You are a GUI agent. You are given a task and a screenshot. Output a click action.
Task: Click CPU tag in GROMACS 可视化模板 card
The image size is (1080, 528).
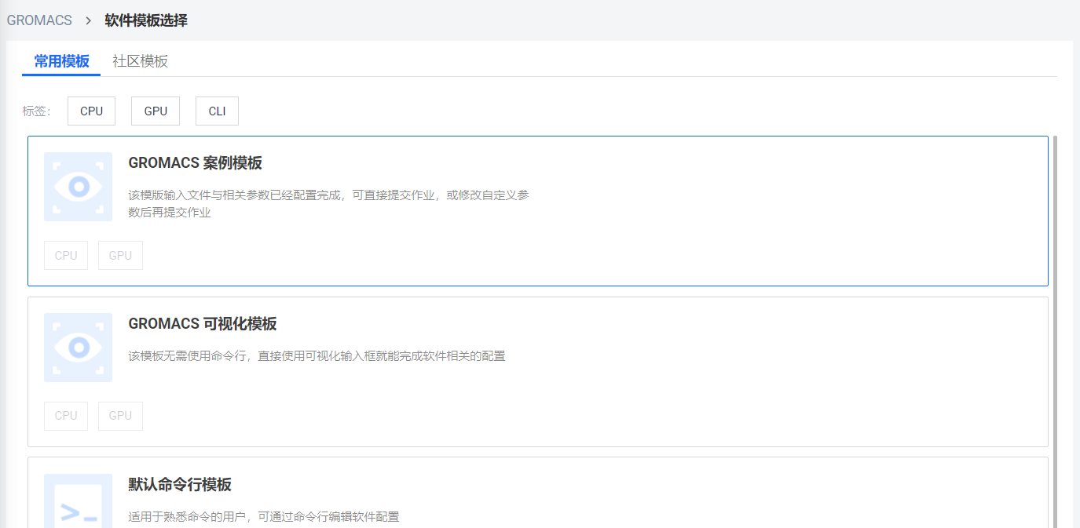[66, 416]
